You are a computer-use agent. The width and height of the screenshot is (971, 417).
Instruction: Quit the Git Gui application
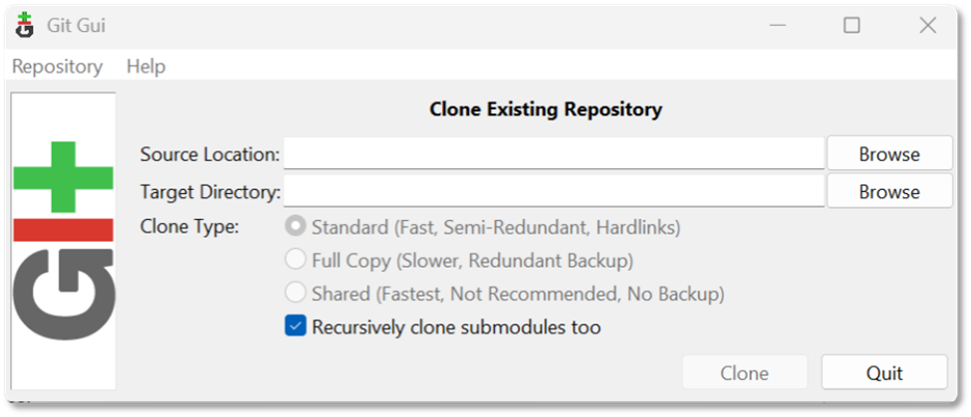[x=883, y=373]
